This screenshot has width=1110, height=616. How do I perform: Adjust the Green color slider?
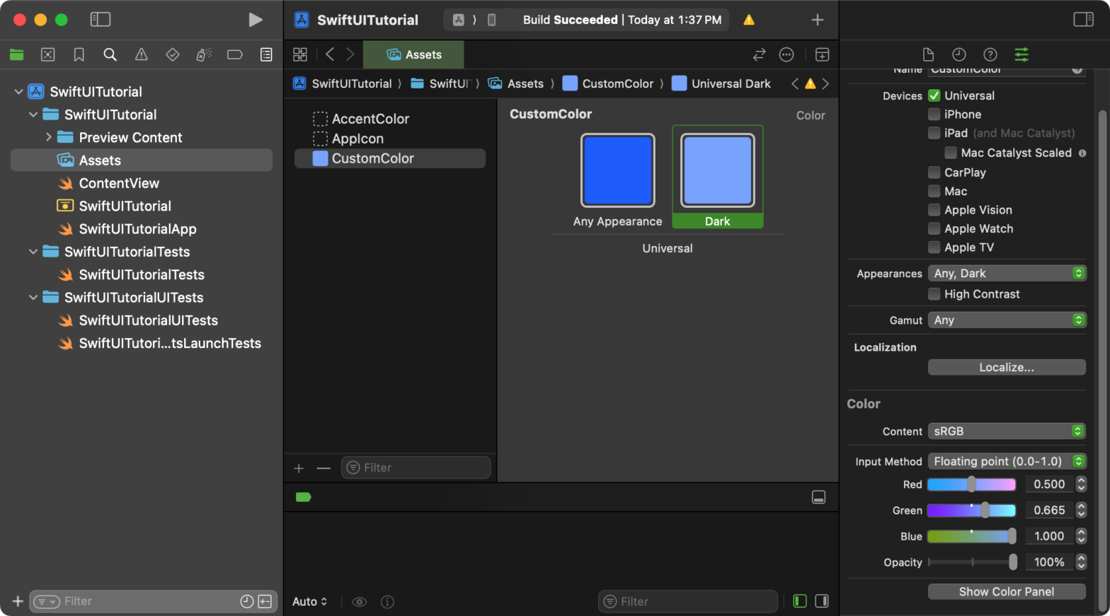coord(971,510)
